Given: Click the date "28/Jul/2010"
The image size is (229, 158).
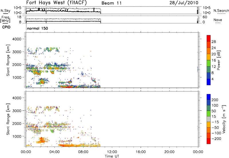Looking at the screenshot, I should tap(184, 3).
